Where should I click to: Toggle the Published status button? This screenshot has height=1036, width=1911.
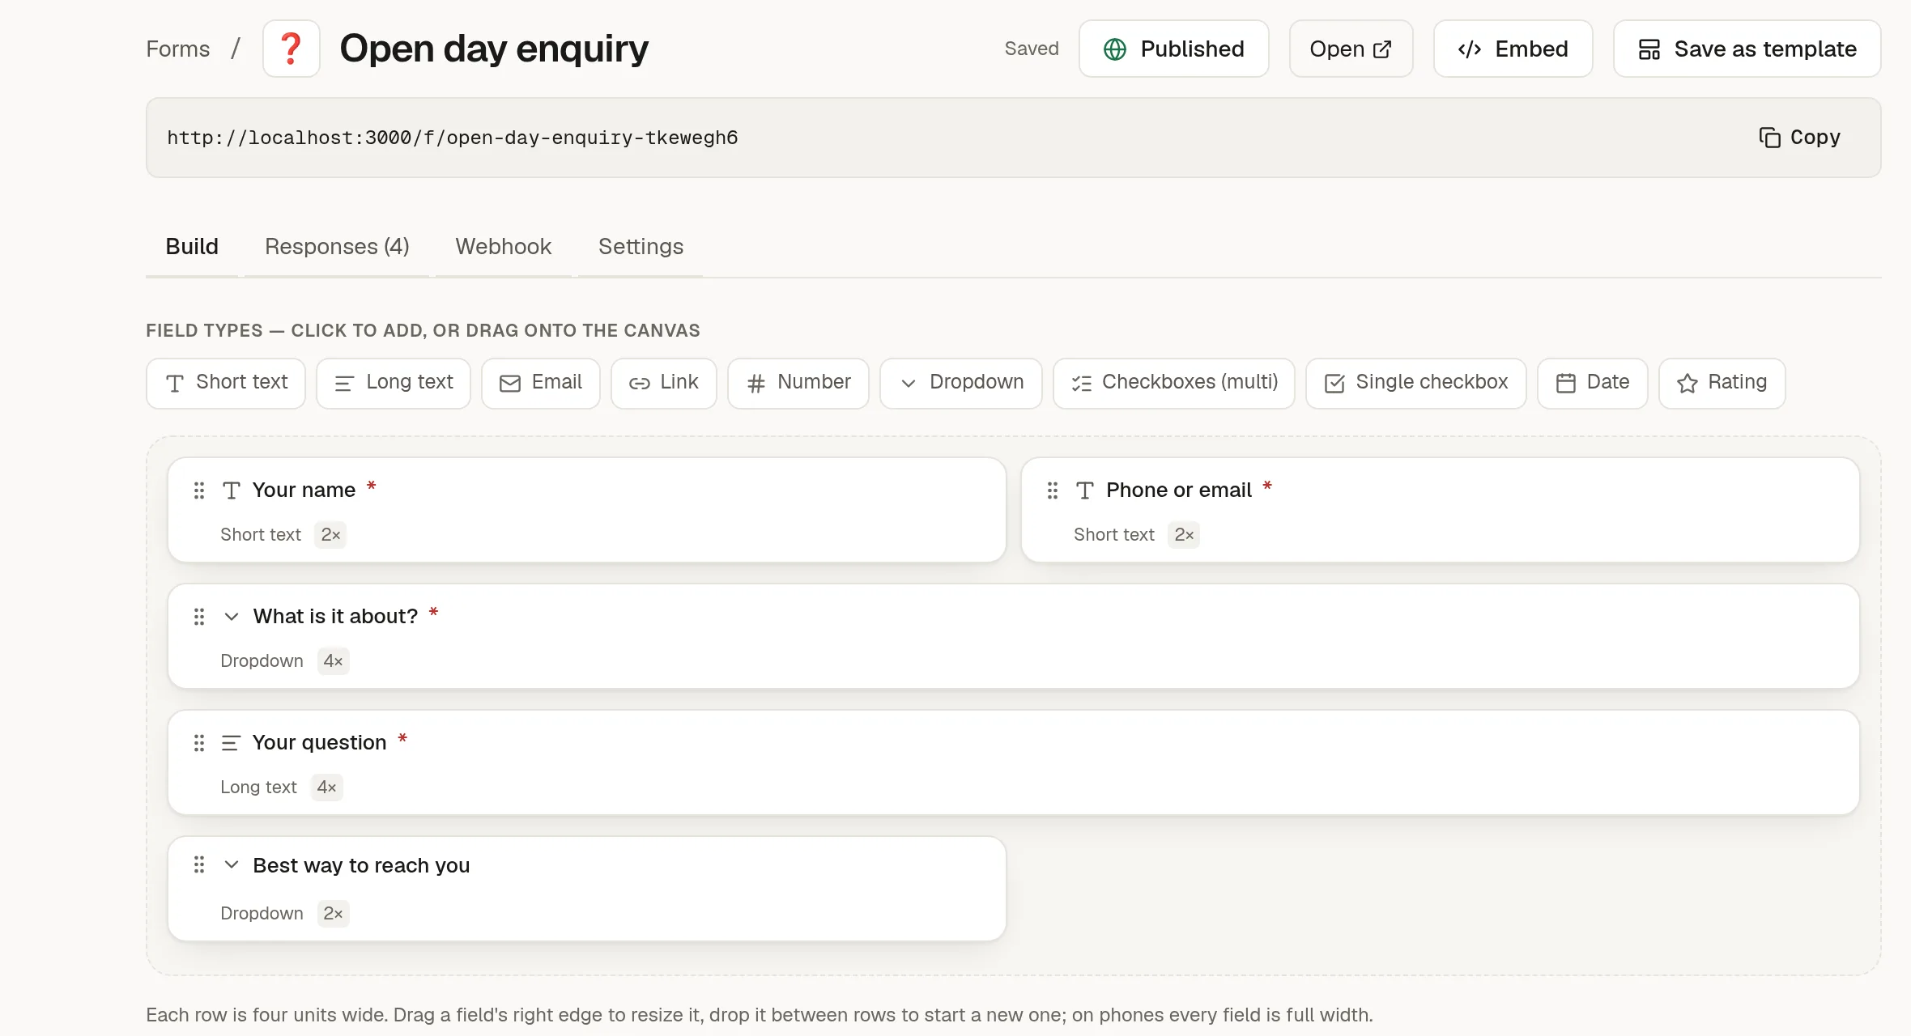click(1174, 49)
